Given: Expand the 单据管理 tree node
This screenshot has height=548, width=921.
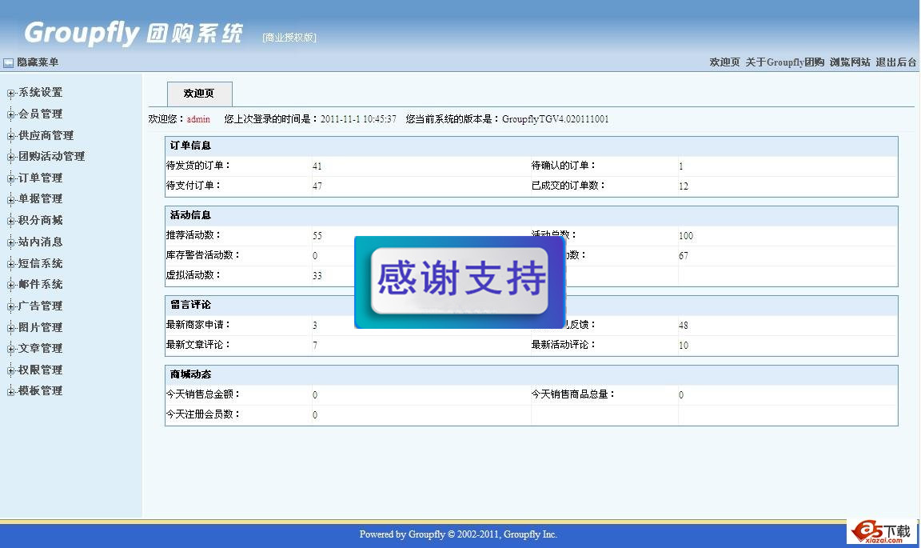Looking at the screenshot, I should click(10, 199).
